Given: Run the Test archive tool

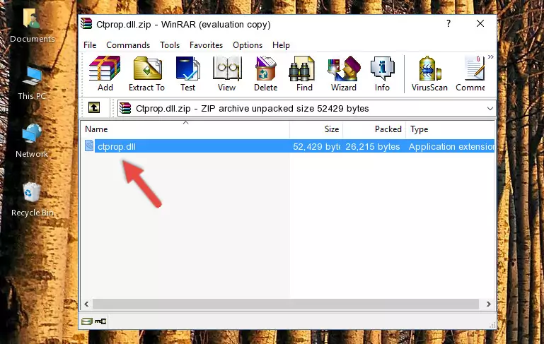Looking at the screenshot, I should click(187, 73).
